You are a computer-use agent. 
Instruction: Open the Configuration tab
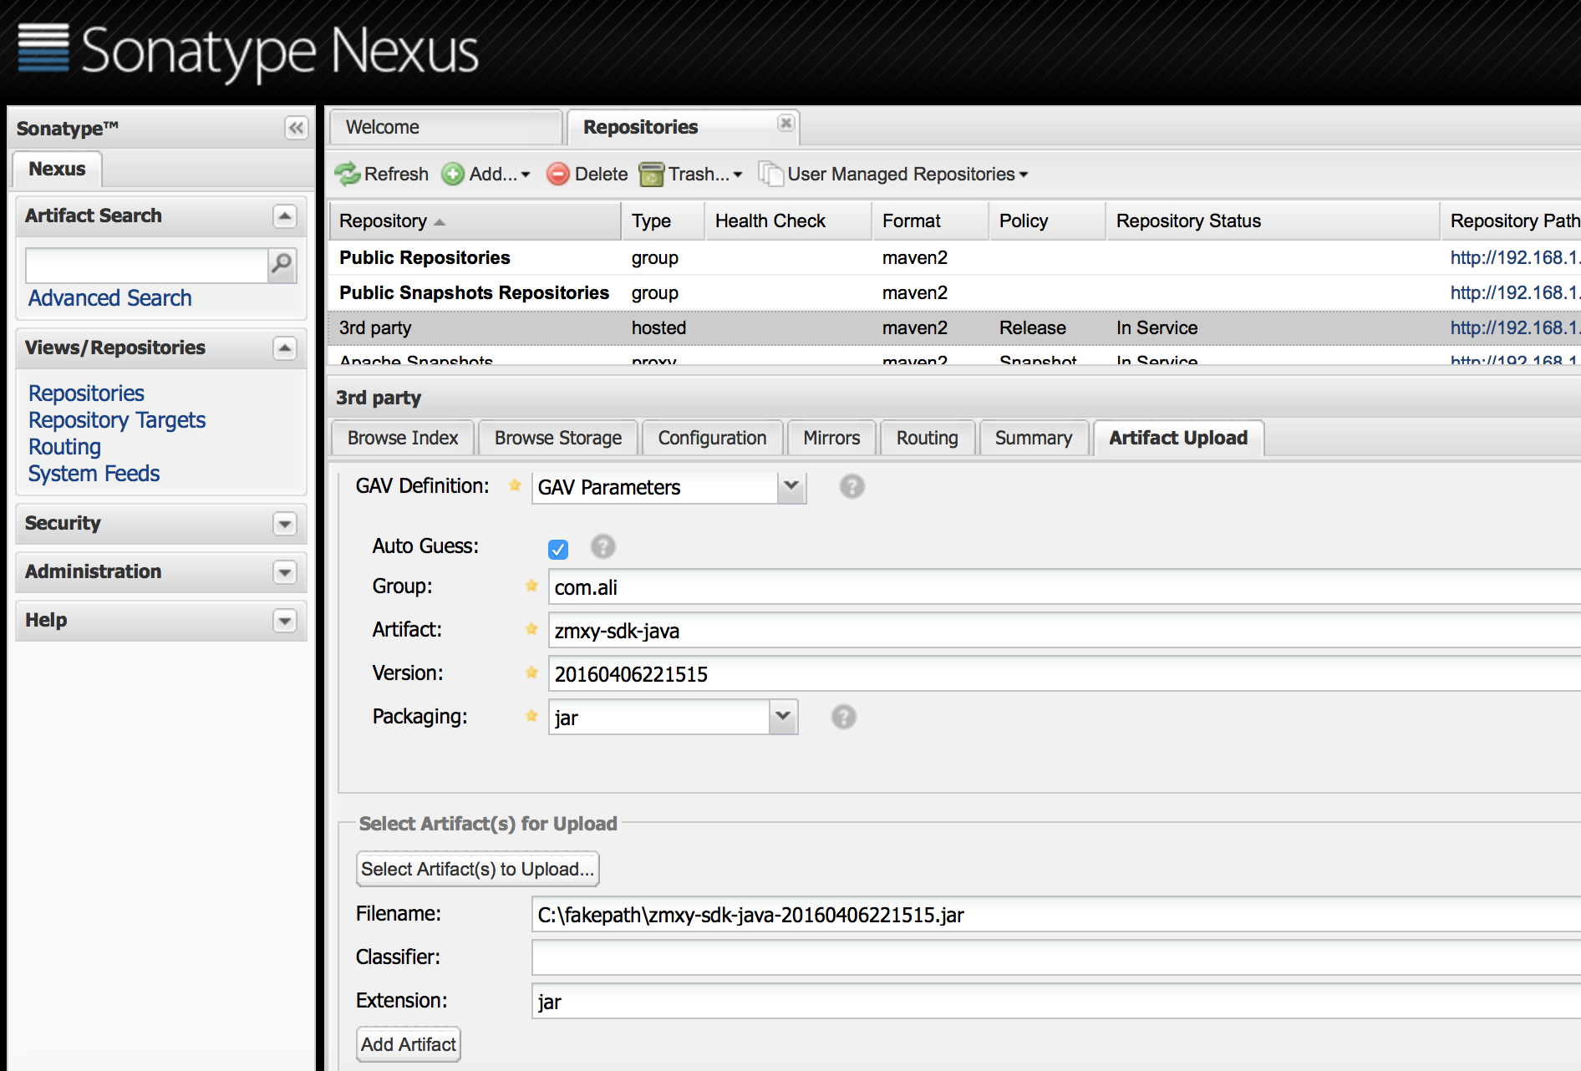[712, 438]
